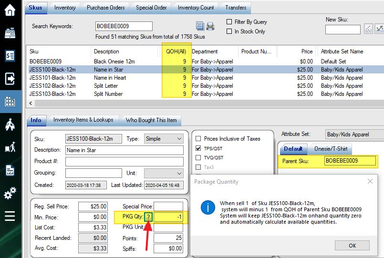Open the hamburger menu icon in sidebar
The width and height of the screenshot is (384, 258).
point(10,216)
